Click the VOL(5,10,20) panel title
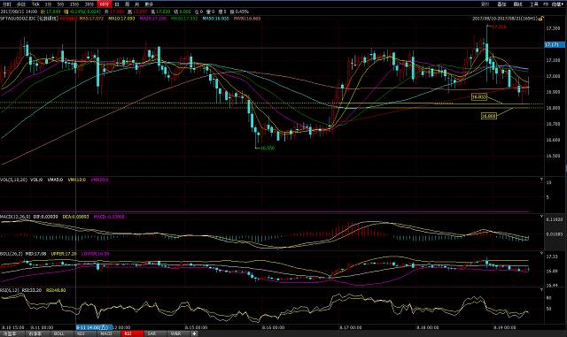This screenshot has width=567, height=337. (14, 180)
